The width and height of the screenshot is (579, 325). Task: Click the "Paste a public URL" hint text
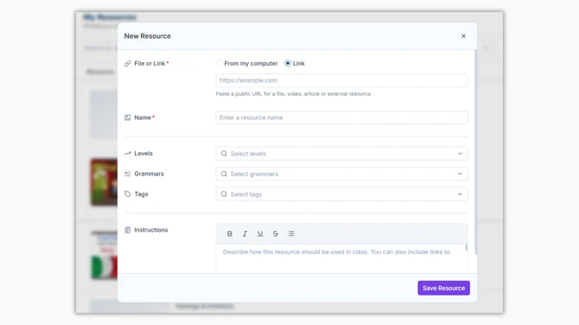(293, 94)
